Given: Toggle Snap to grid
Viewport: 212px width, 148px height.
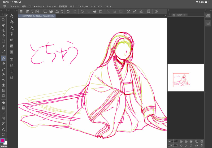Looking at the screenshot, I should click(141, 11).
